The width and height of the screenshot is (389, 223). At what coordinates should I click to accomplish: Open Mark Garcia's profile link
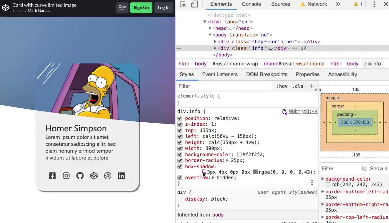[38, 11]
